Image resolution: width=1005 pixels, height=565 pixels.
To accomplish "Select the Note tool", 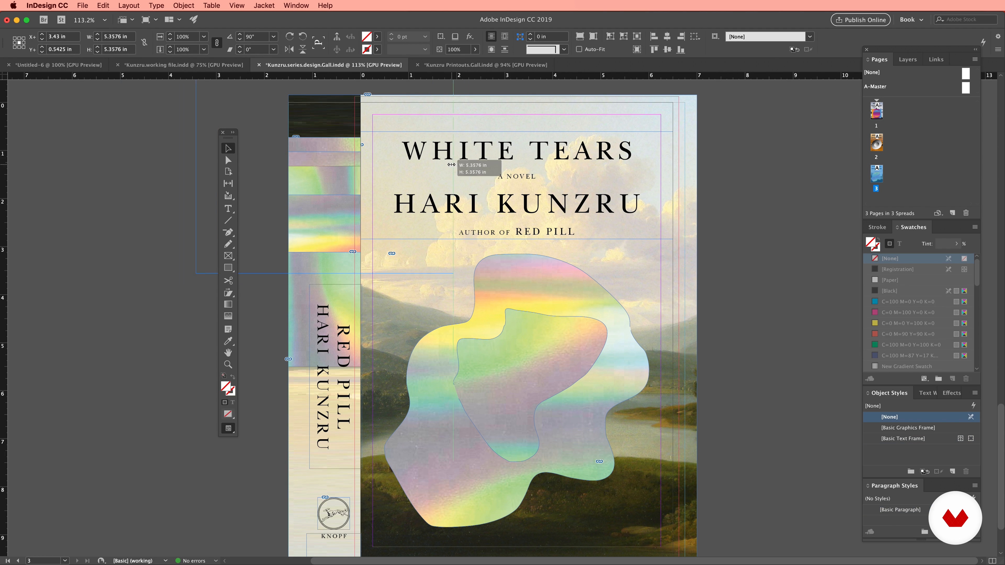I will pyautogui.click(x=228, y=329).
